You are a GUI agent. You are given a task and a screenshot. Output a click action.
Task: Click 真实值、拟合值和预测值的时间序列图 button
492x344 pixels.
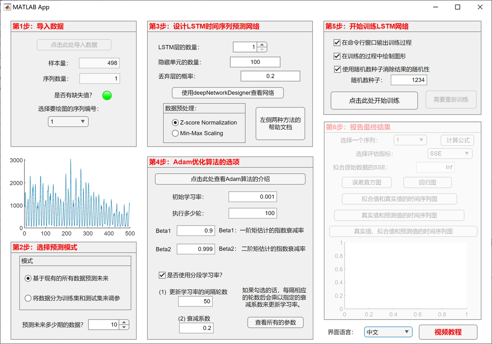(x=403, y=231)
